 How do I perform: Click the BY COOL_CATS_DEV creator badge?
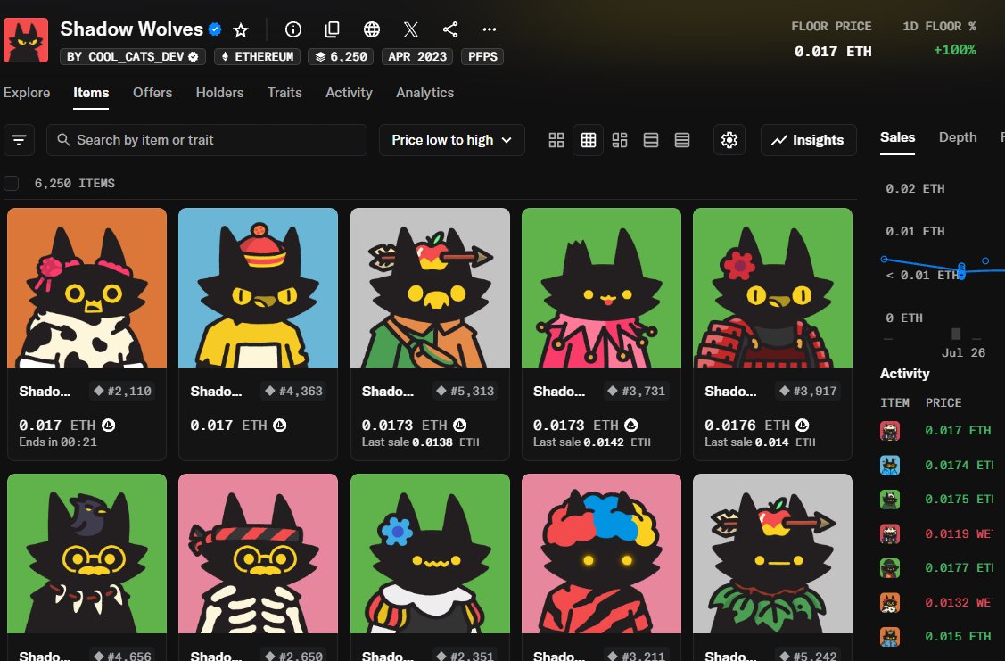pos(133,56)
